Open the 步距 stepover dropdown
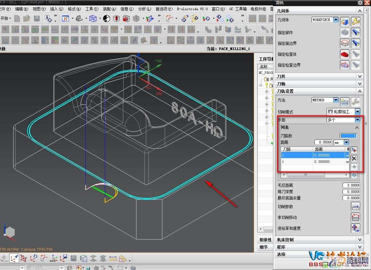Screen dimensions: 371x270 (357, 120)
